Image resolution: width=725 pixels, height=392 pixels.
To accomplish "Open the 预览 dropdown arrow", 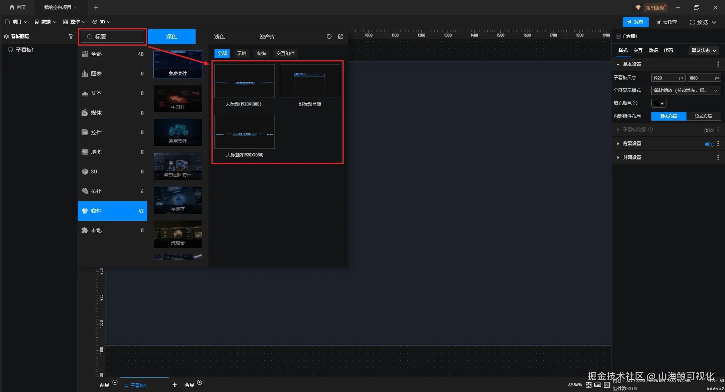I will pos(714,22).
